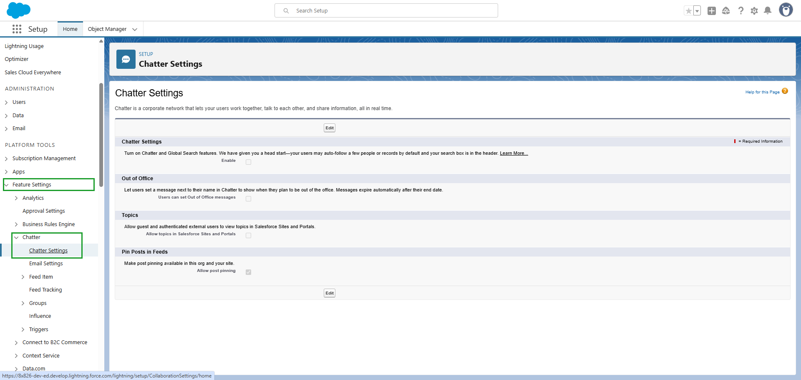Open the Learn More link

514,154
